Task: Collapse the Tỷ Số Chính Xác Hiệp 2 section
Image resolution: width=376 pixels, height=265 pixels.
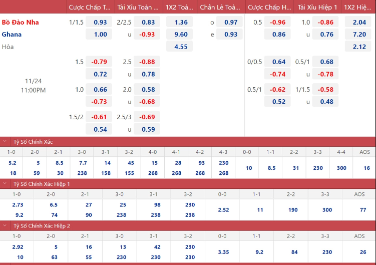Action: [x=5, y=226]
